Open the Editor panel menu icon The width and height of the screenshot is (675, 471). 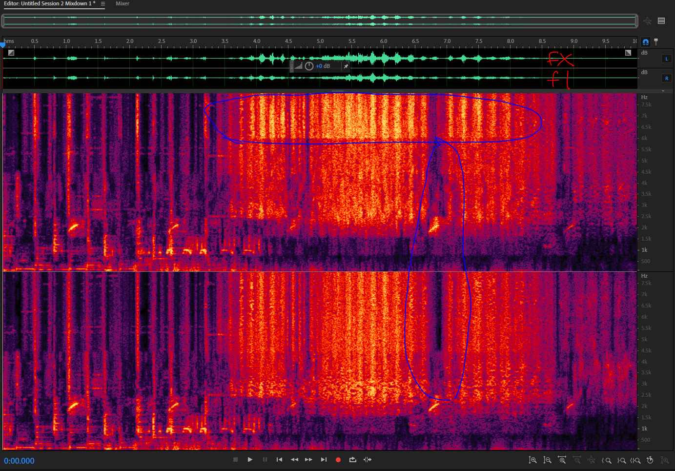pos(102,4)
